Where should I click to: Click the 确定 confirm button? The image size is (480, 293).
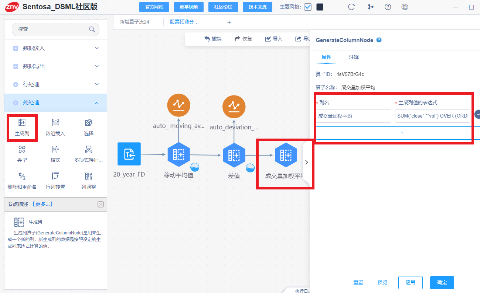[442, 283]
